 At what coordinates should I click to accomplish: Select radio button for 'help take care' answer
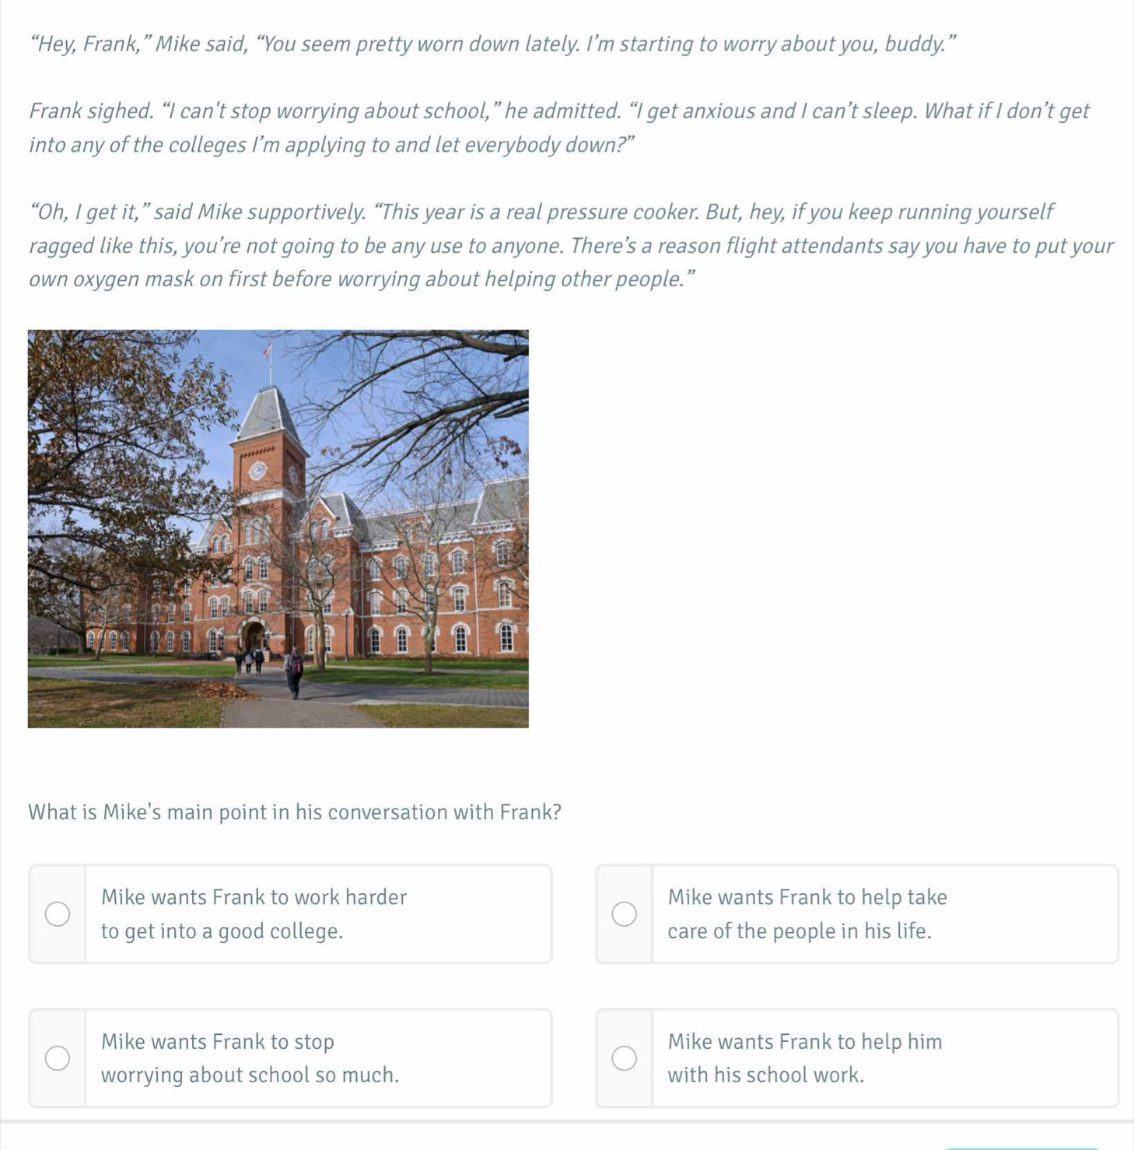[x=624, y=914]
